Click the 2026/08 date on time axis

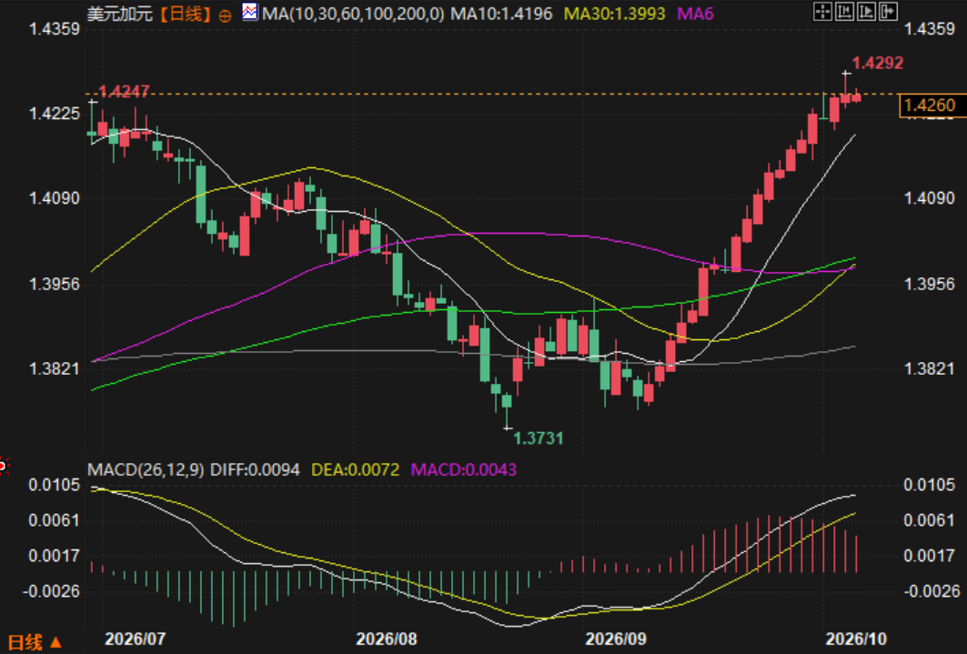tap(387, 639)
